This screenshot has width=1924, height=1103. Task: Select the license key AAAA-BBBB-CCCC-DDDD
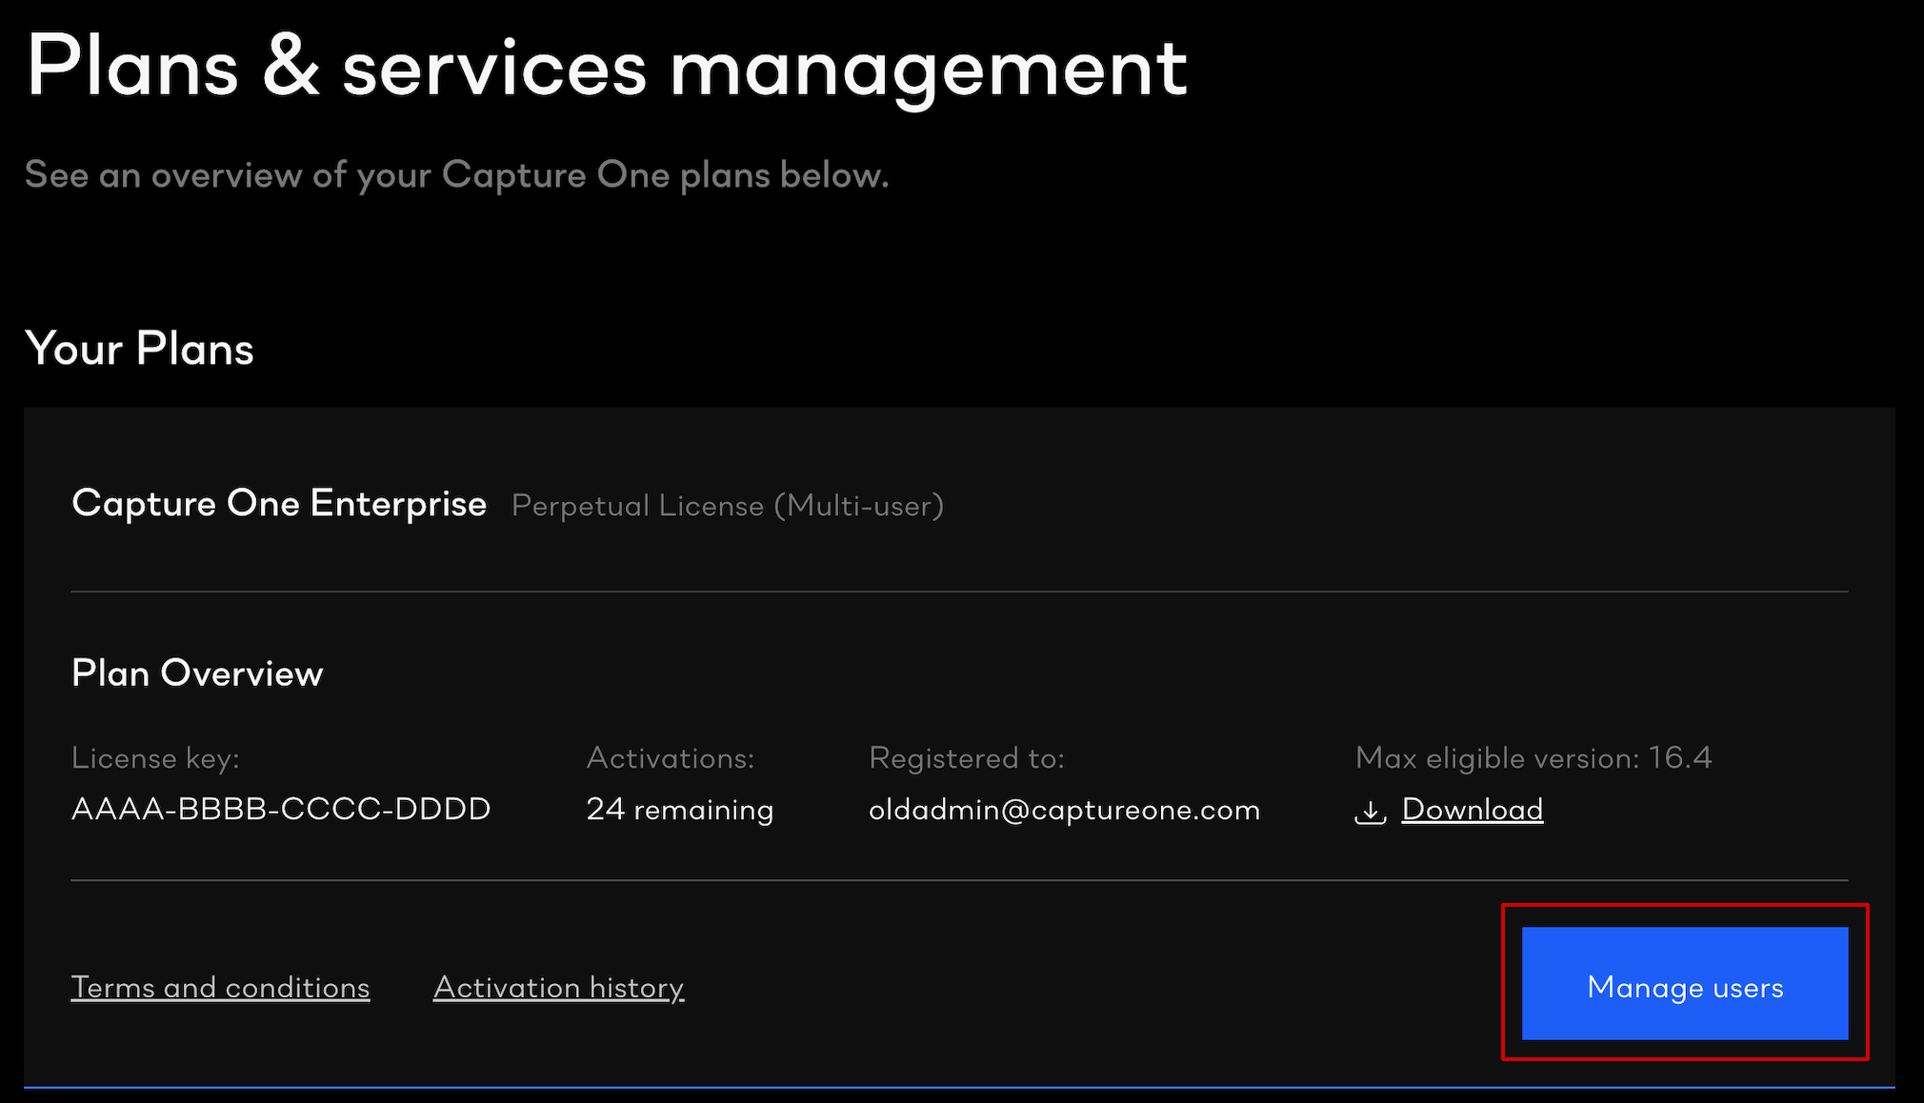280,808
